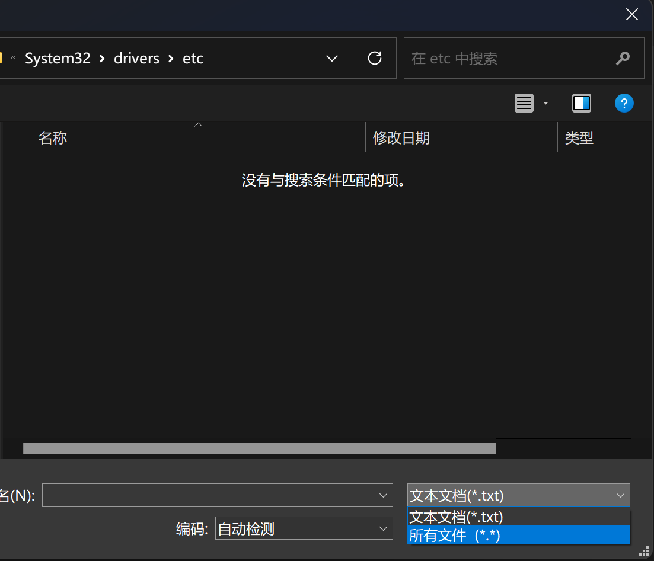Image resolution: width=654 pixels, height=561 pixels.
Task: Expand the chevron after drivers
Action: click(171, 59)
